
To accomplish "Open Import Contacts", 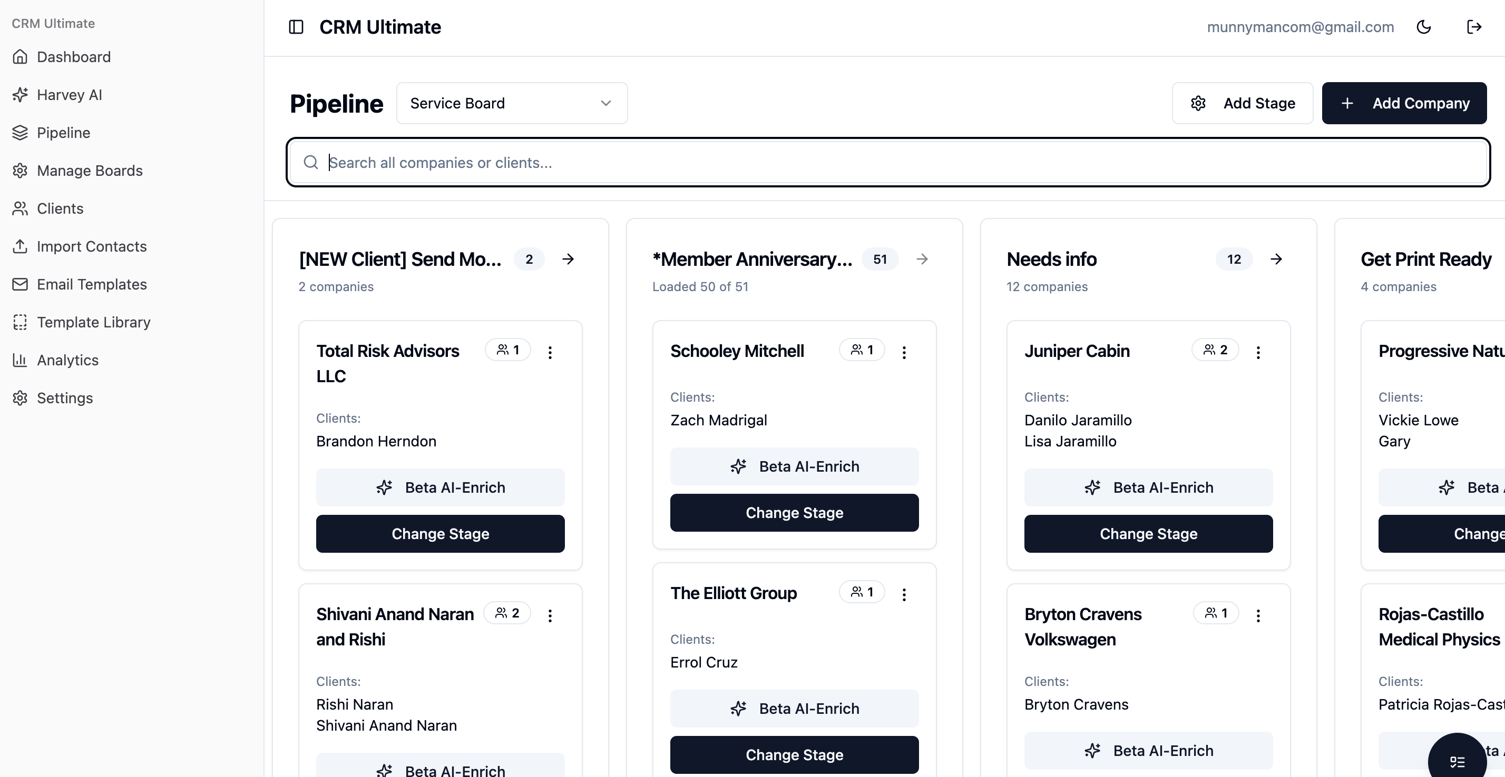I will (91, 246).
